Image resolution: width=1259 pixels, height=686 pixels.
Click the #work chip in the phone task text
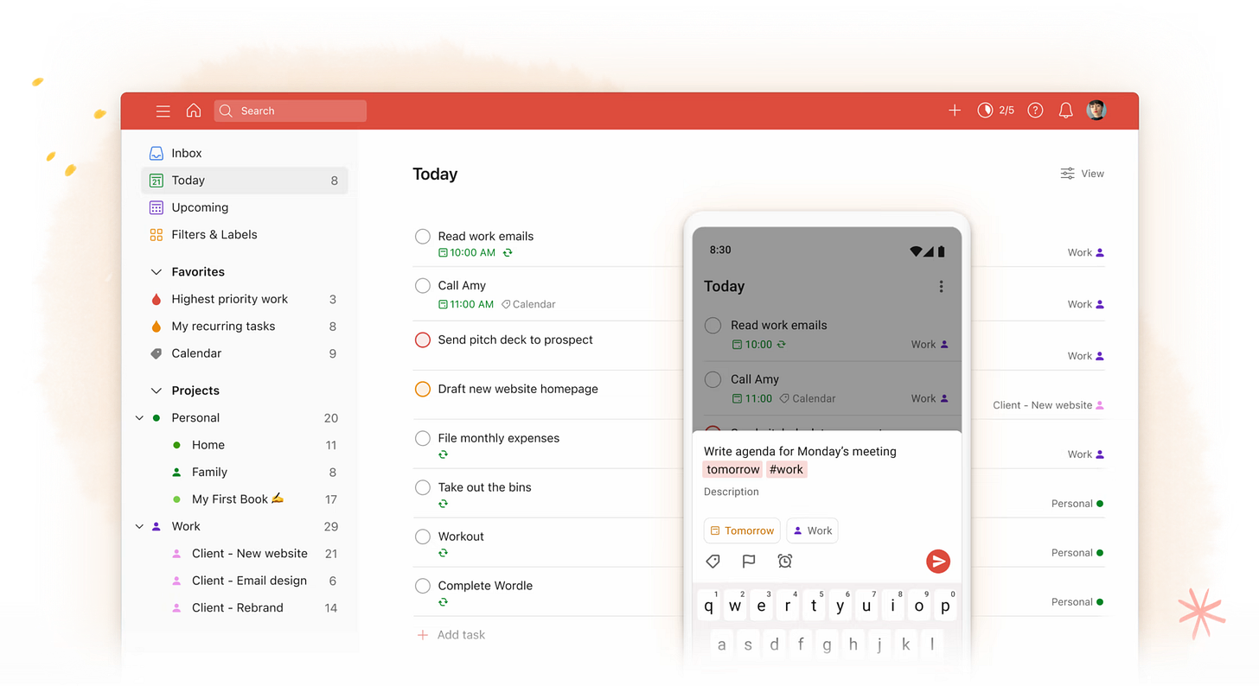point(787,470)
